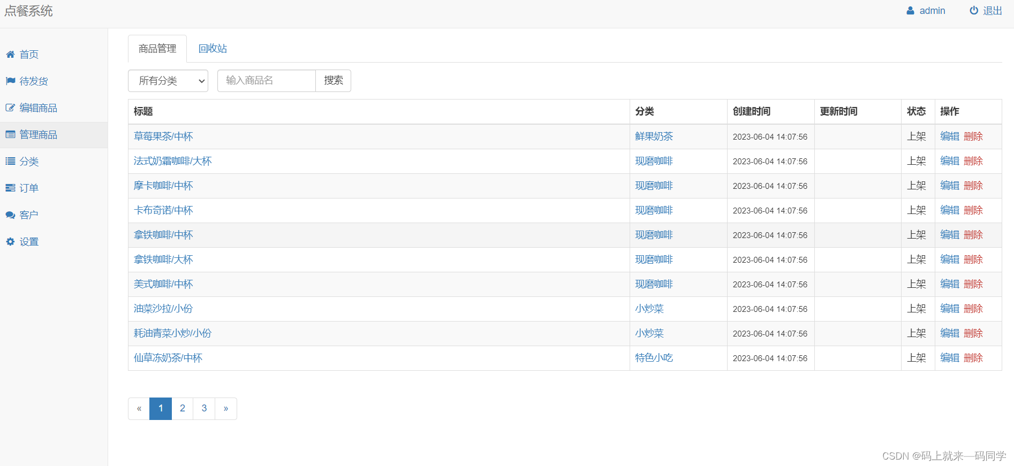Click the flag icon beside 待发货

pyautogui.click(x=10, y=81)
